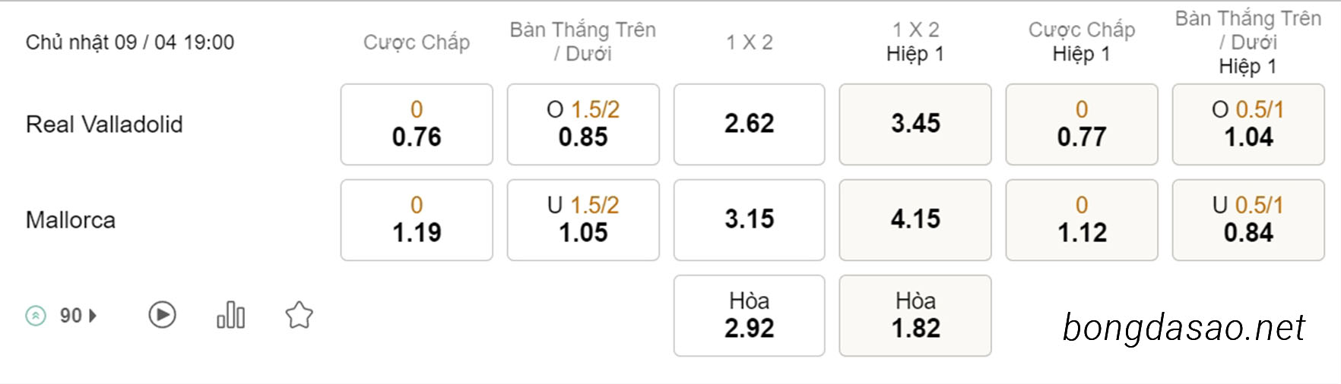1341x384 pixels.
Task: Select first half Mallorca win 4.15
Action: click(x=915, y=220)
